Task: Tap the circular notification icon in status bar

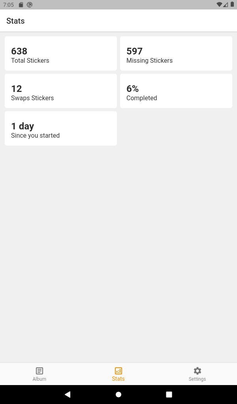Action: [30, 5]
